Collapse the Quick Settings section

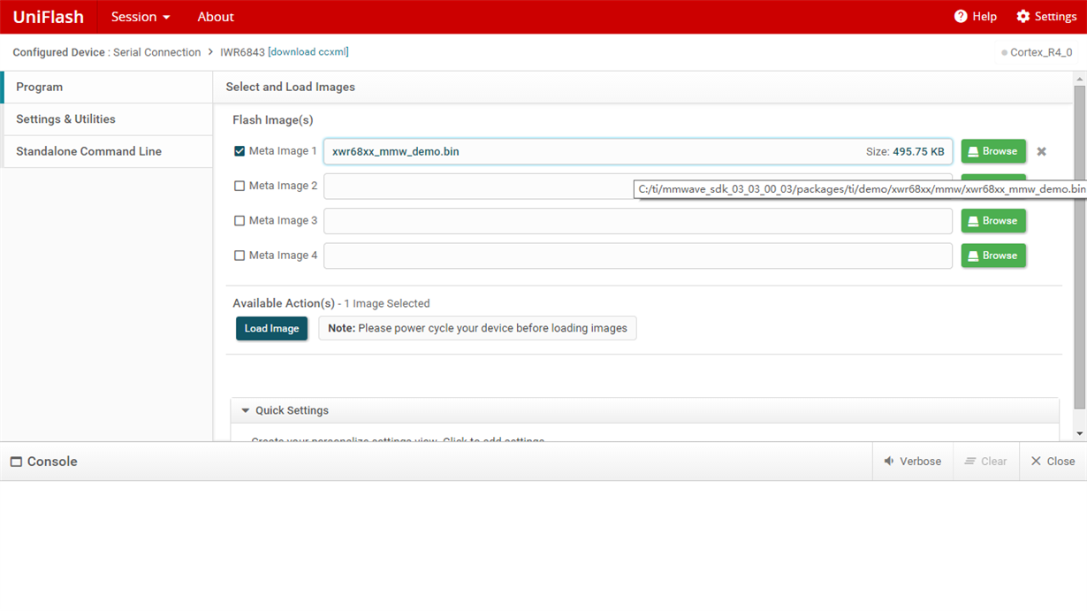245,409
